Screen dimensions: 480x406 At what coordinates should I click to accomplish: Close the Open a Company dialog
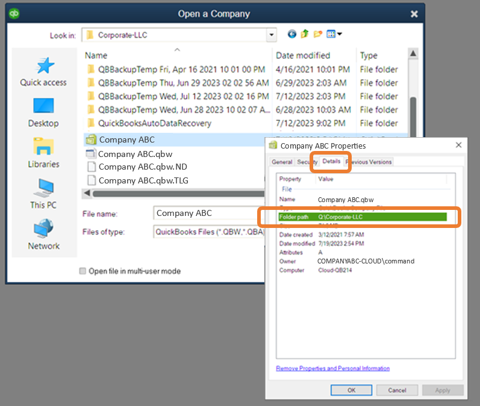(x=414, y=14)
